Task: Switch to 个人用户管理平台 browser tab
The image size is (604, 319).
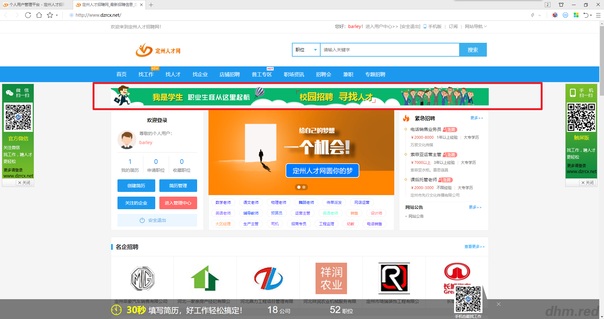Action: tap(36, 5)
